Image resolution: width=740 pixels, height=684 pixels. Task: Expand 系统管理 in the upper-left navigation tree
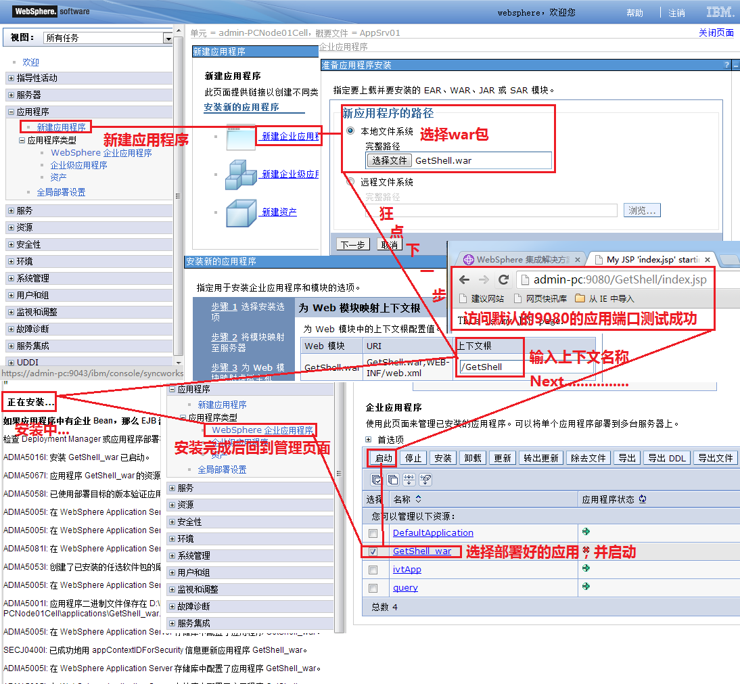11,279
